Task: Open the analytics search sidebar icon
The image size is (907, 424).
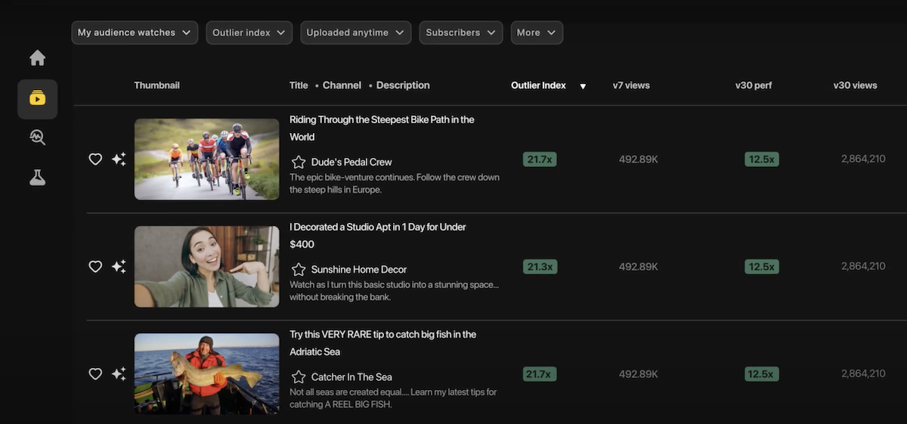Action: (x=37, y=137)
